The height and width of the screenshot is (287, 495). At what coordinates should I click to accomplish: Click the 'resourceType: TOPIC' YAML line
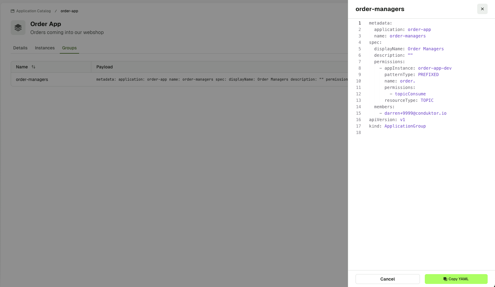(x=409, y=100)
